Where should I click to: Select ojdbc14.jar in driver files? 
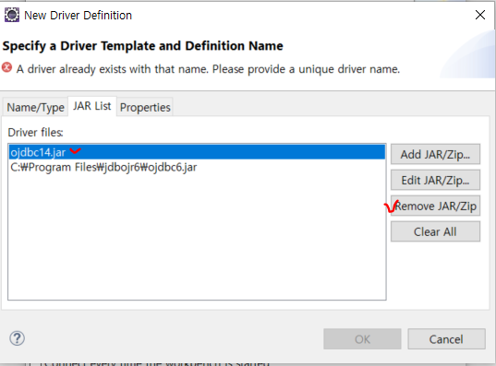click(x=197, y=152)
